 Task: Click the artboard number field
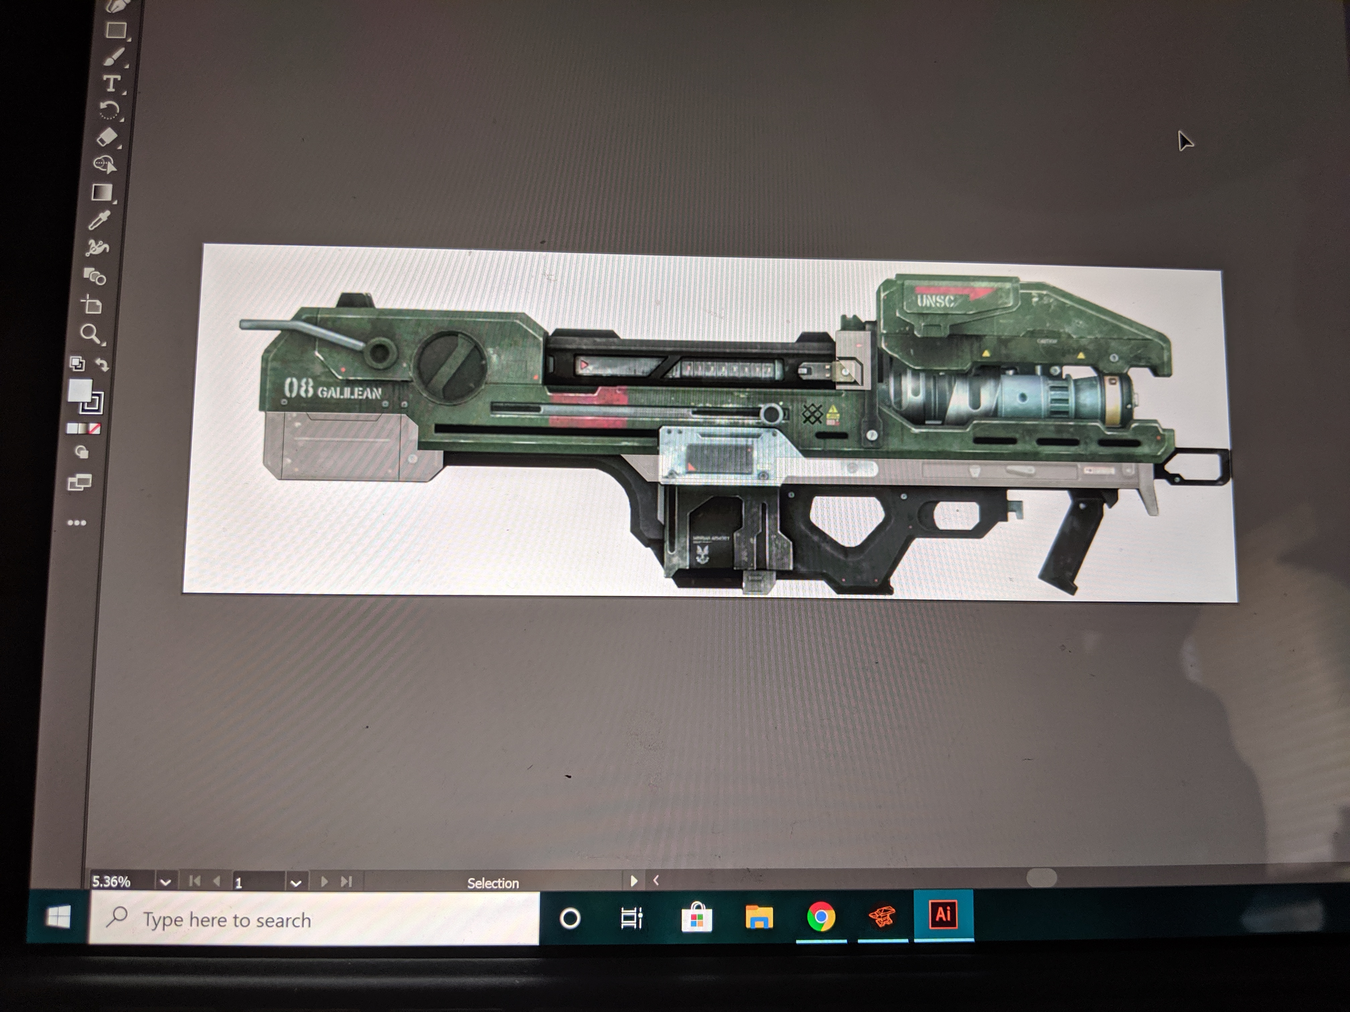click(x=258, y=882)
